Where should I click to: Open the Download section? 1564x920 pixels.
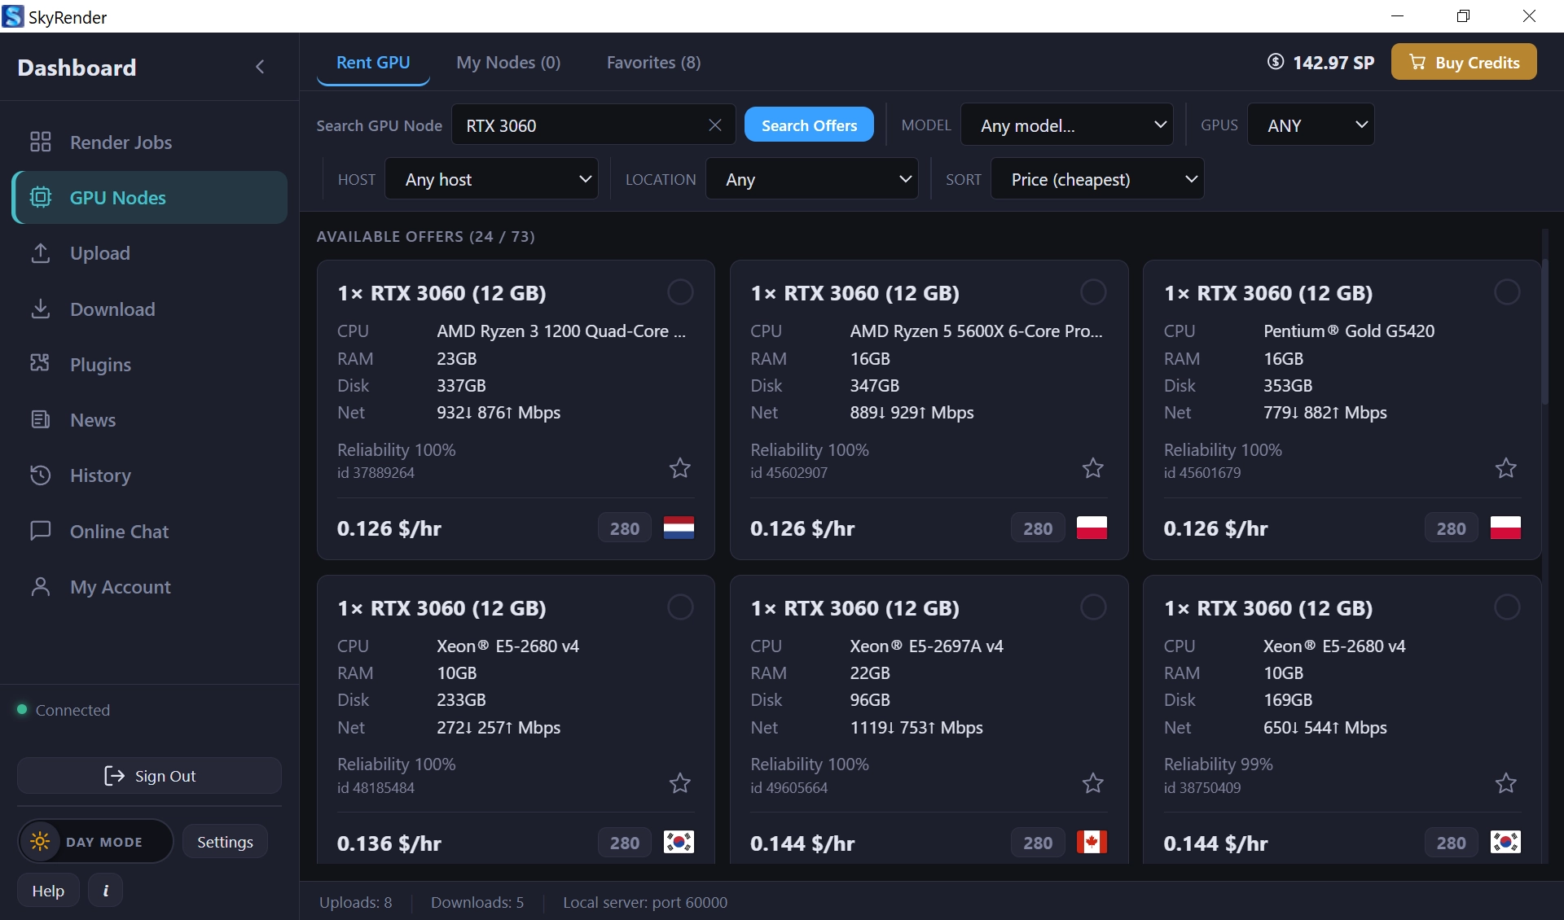pyautogui.click(x=149, y=309)
